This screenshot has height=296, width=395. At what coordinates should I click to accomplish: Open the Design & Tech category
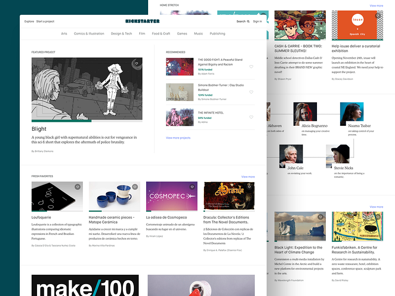coord(121,34)
